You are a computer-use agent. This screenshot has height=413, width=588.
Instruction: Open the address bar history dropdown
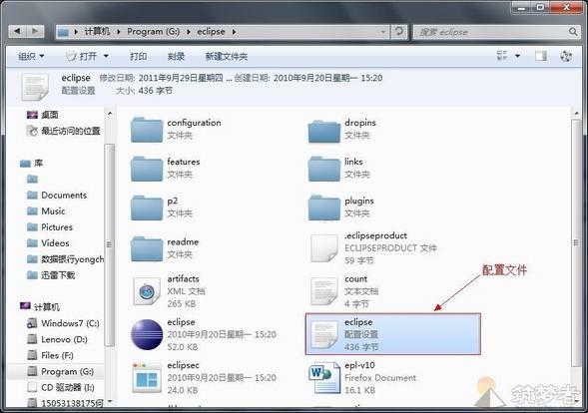(x=383, y=32)
